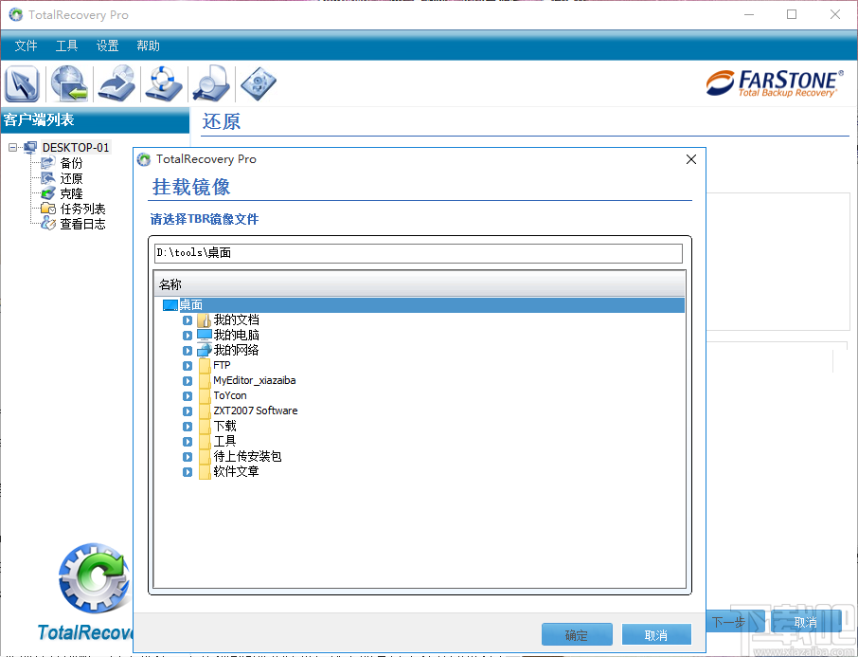
Task: Click the mount image disk toolbar icon
Action: (259, 83)
